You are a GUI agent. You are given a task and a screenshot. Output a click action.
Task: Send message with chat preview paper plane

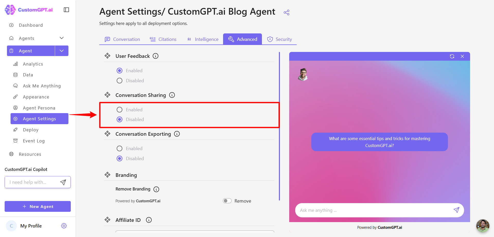pos(456,210)
